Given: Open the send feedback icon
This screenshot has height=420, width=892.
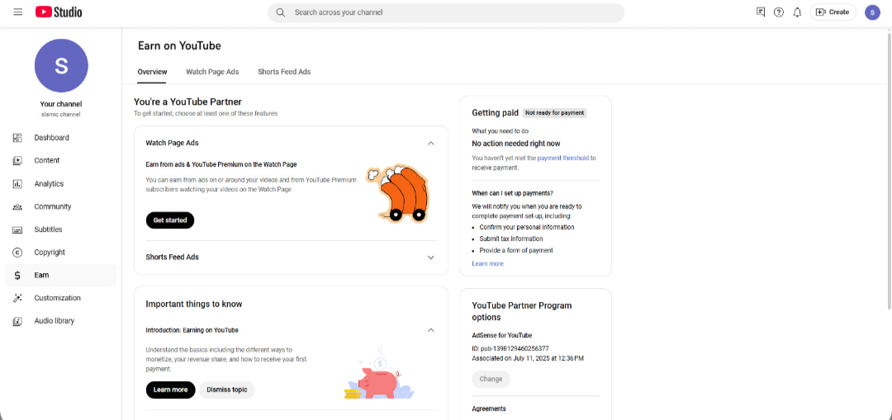Looking at the screenshot, I should pyautogui.click(x=761, y=12).
